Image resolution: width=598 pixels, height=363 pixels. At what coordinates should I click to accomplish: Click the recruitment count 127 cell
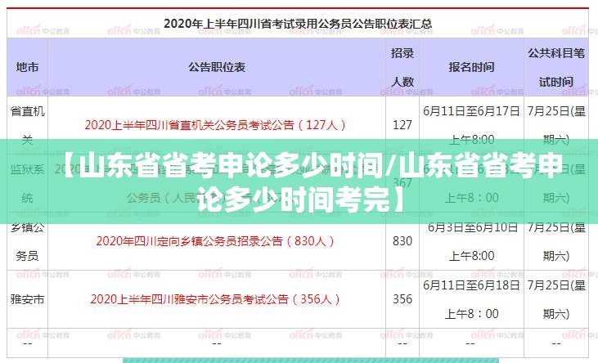point(402,125)
